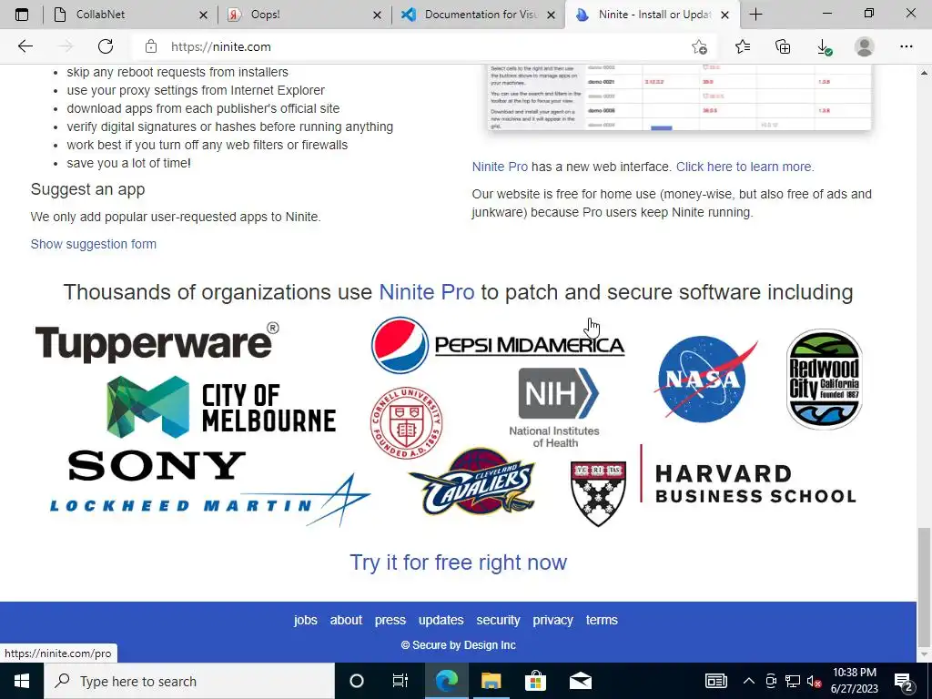Image resolution: width=932 pixels, height=699 pixels.
Task: Show the Downloads panel
Action: 824,46
